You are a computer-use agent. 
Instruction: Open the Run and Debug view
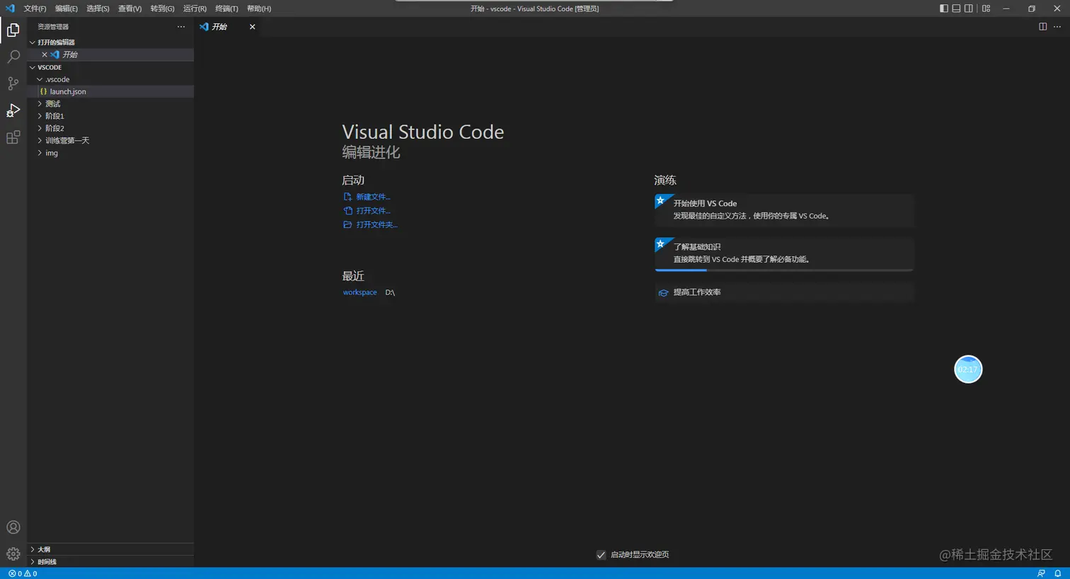click(x=13, y=110)
